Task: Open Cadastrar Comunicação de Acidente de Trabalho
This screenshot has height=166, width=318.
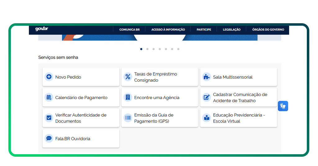Action: [238, 98]
